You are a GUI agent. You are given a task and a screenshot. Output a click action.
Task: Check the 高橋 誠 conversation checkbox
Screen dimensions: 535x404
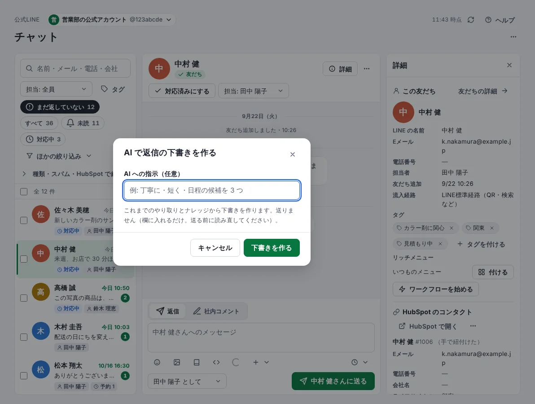(24, 298)
